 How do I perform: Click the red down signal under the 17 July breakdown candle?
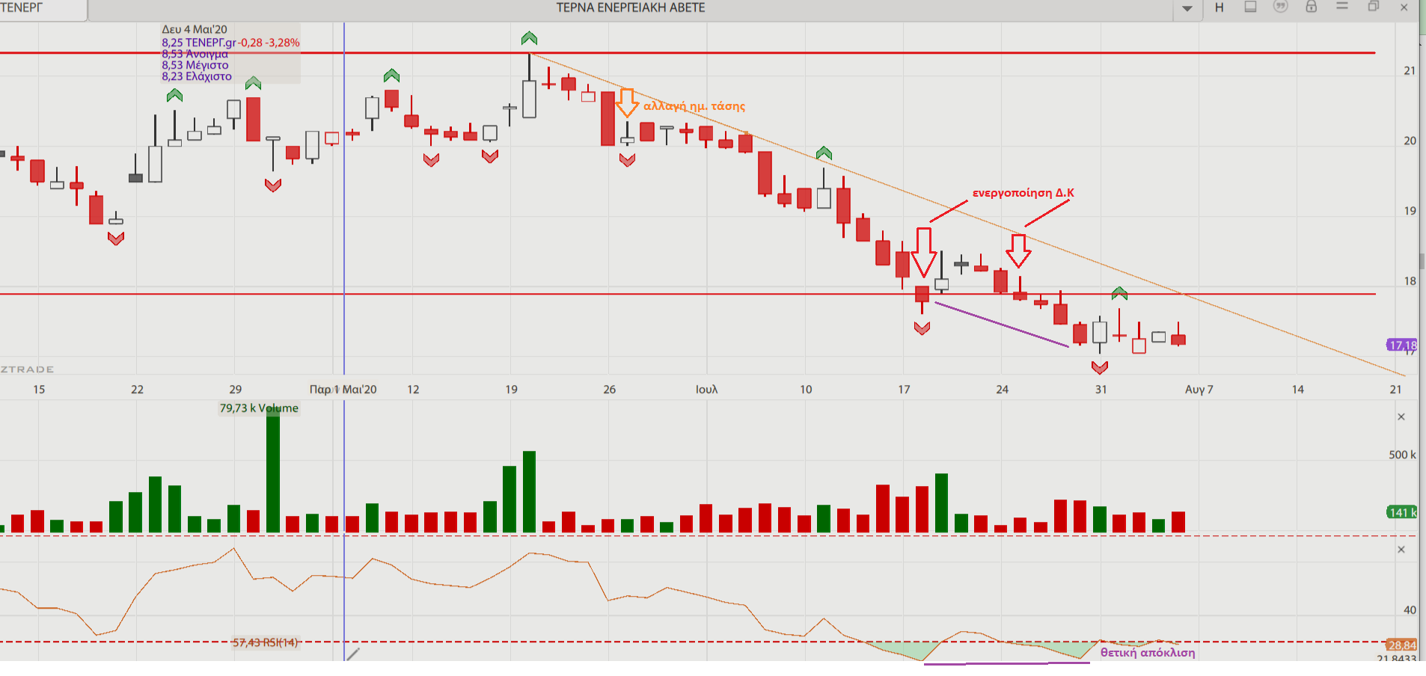click(x=922, y=328)
